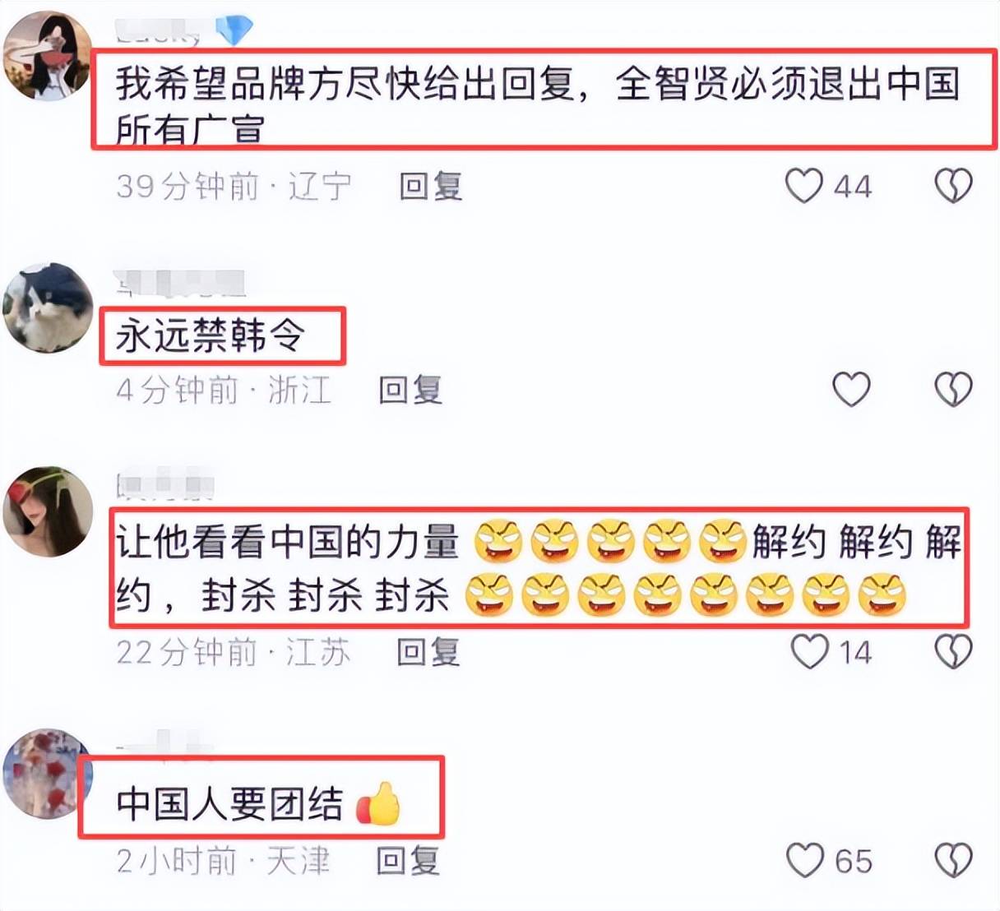1000x911 pixels.
Task: Reply to the 22分钟前 江苏 comment
Action: click(428, 652)
